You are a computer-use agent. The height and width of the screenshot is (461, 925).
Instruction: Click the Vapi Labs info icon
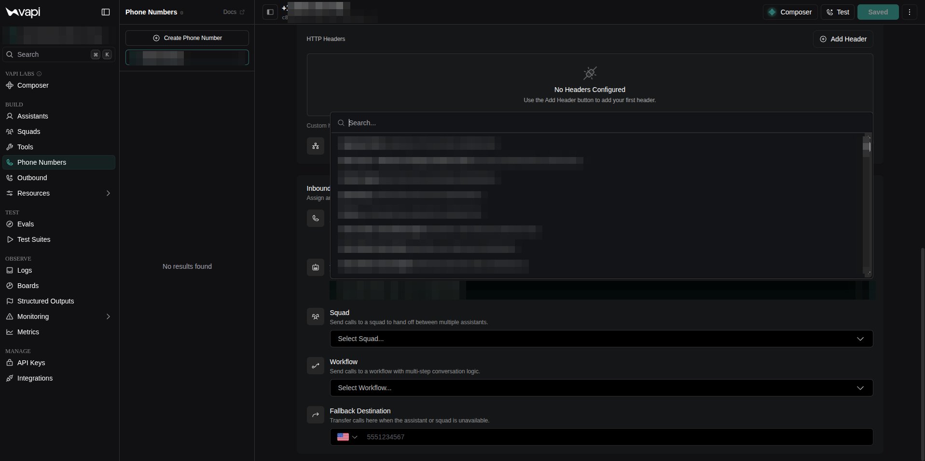[39, 74]
